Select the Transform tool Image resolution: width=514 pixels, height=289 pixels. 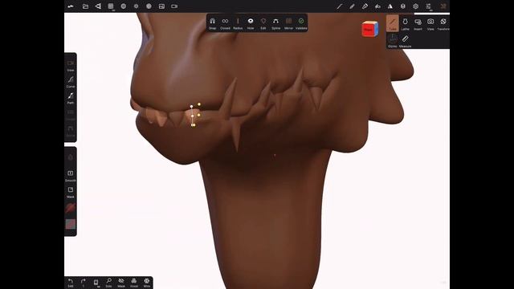point(443,24)
